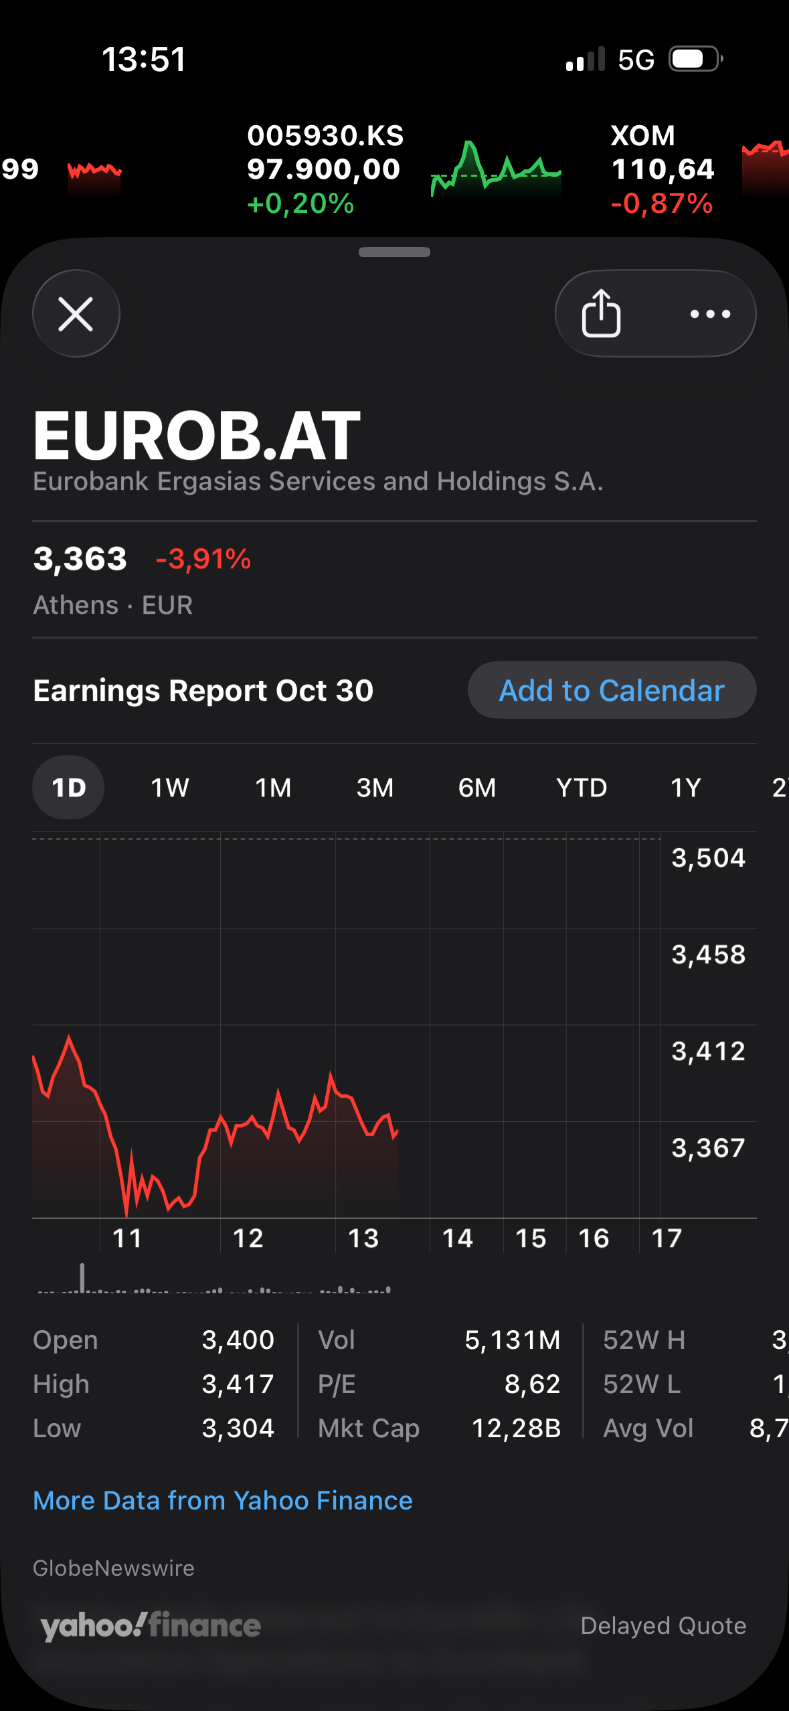Select the 6M chart range

point(477,787)
